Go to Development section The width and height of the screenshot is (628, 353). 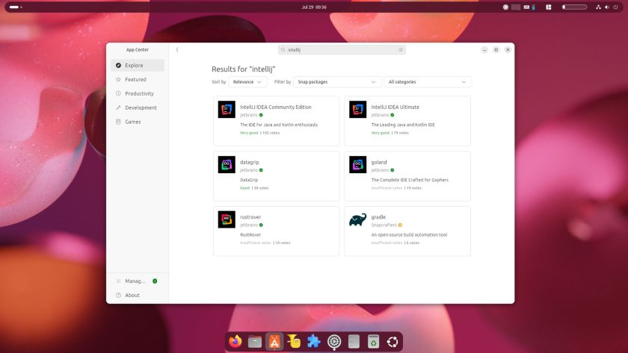[x=138, y=107]
